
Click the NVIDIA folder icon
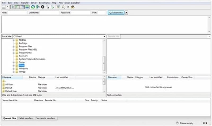pos(17,40)
